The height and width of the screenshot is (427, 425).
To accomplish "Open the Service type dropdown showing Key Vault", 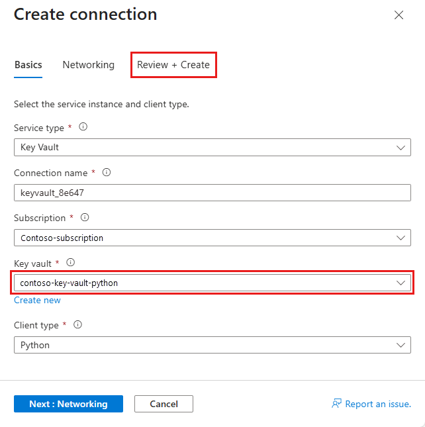I will (212, 148).
